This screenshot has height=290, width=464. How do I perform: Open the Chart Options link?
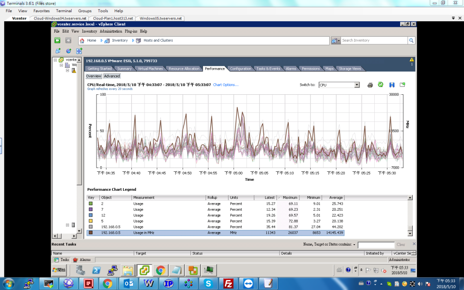pyautogui.click(x=226, y=85)
